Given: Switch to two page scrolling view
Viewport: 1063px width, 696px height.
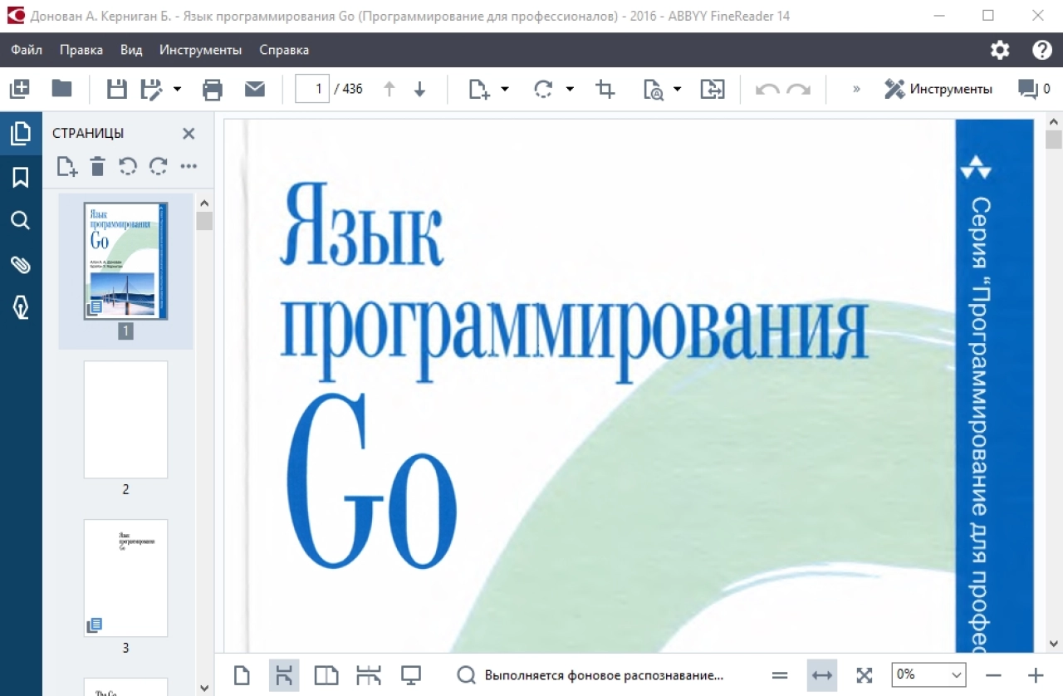Looking at the screenshot, I should [x=369, y=675].
